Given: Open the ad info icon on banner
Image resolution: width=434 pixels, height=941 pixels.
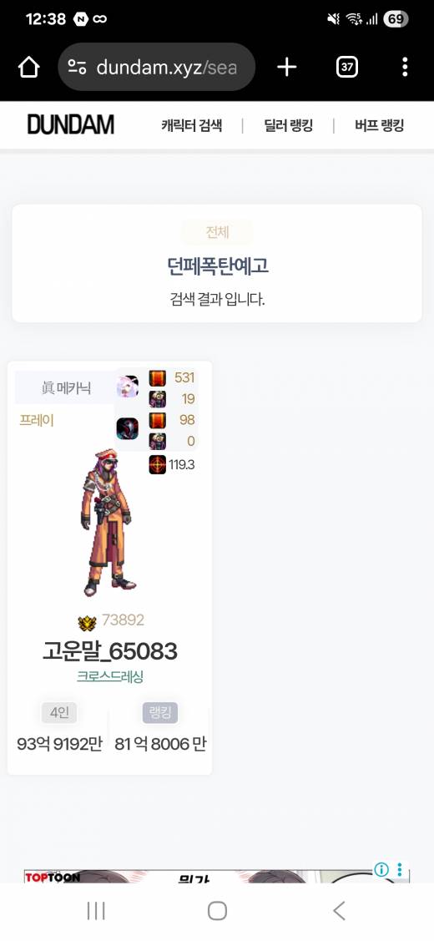Looking at the screenshot, I should [x=381, y=869].
